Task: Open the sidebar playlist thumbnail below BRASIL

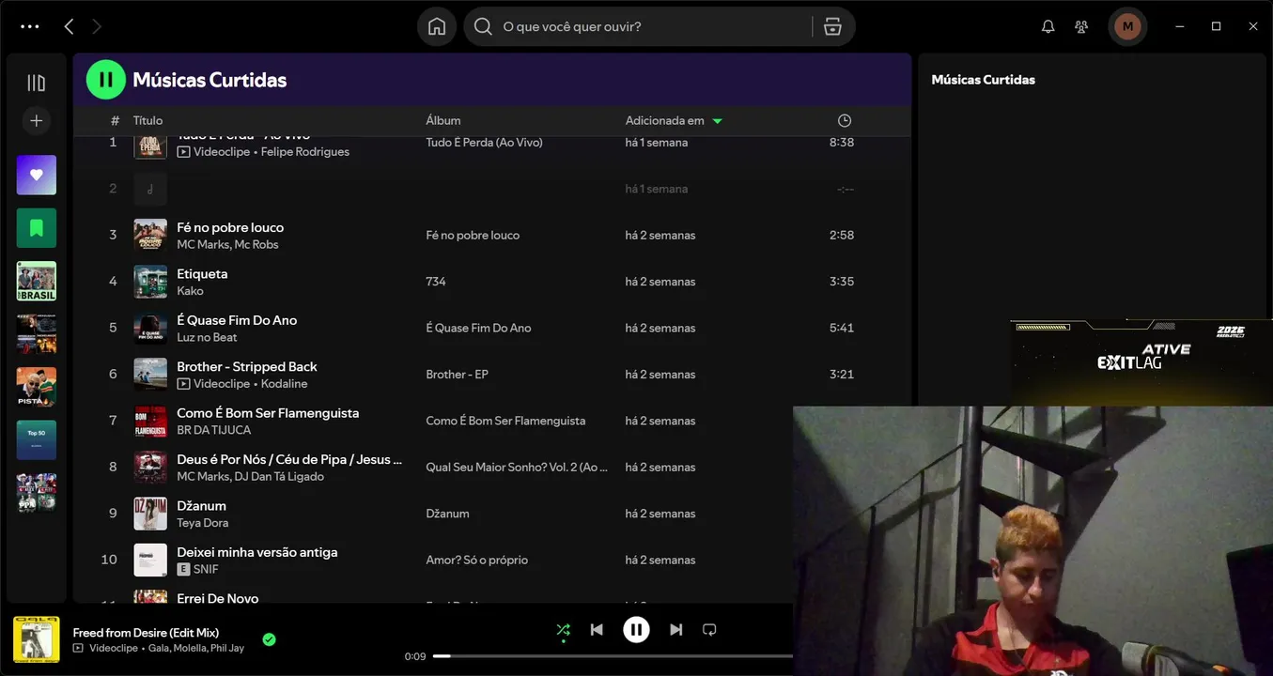Action: tap(36, 333)
